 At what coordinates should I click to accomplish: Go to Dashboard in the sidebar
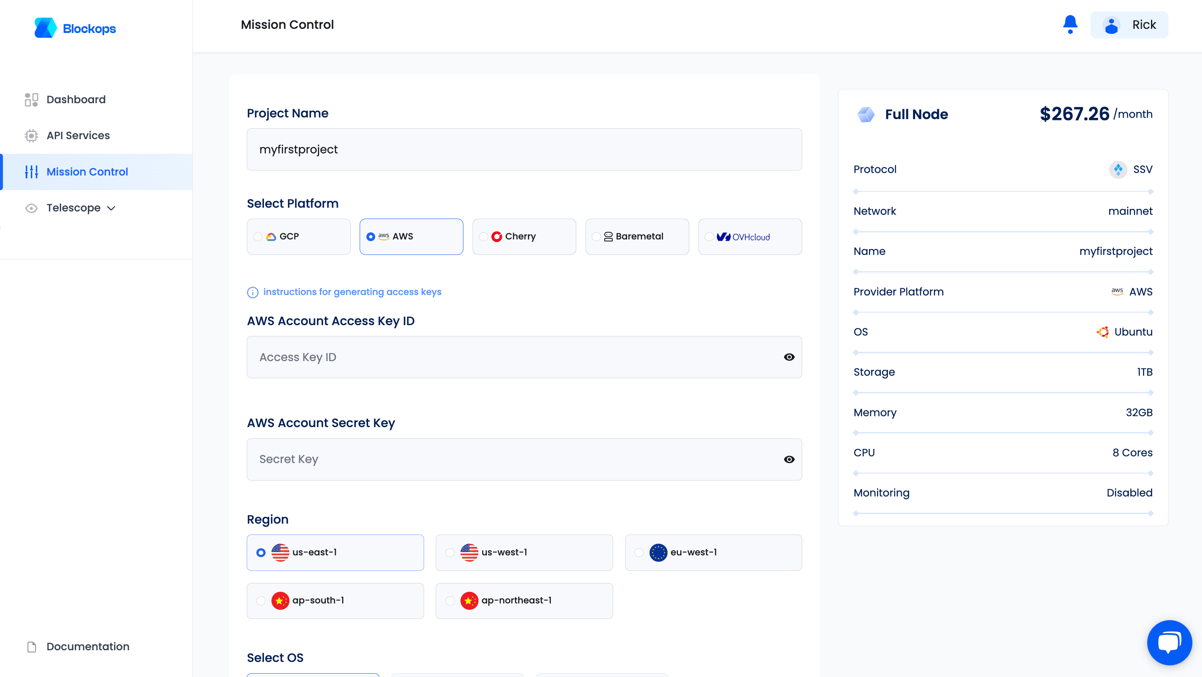[x=96, y=99]
